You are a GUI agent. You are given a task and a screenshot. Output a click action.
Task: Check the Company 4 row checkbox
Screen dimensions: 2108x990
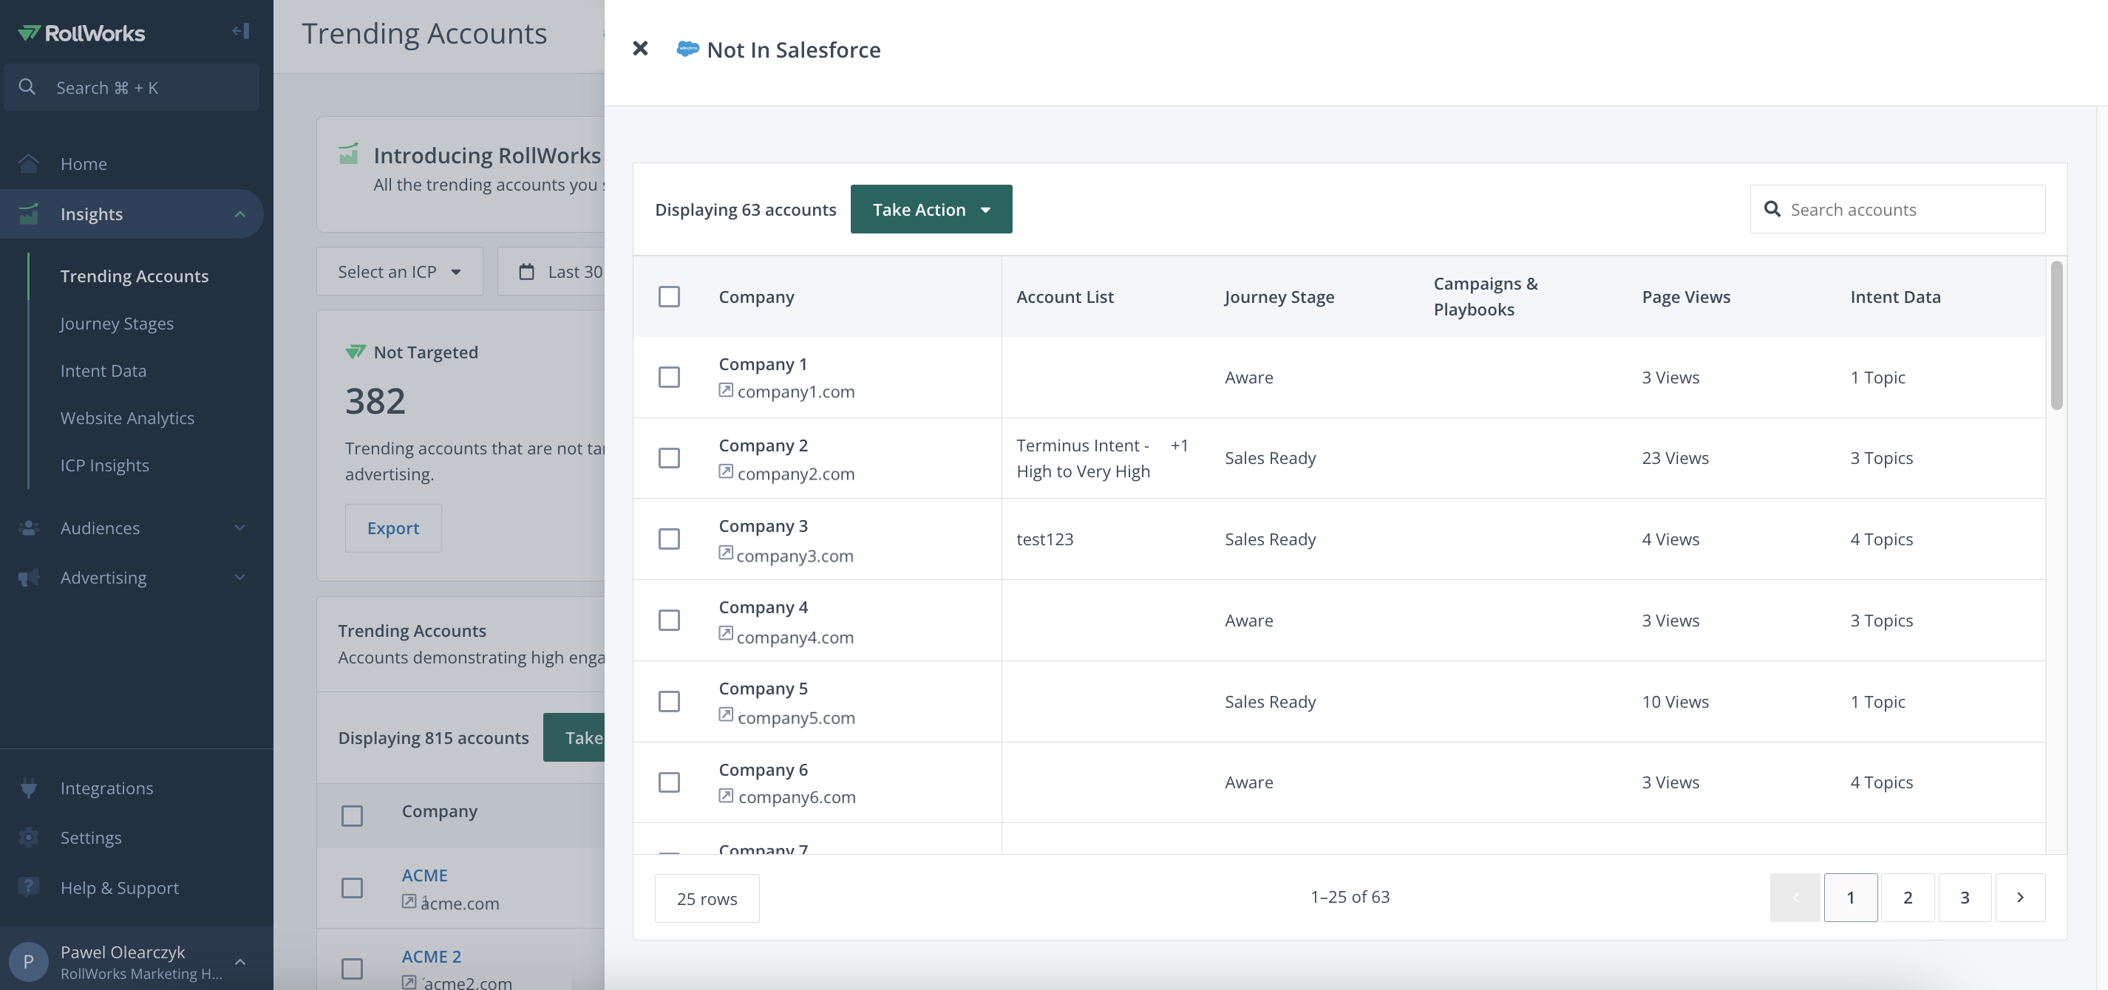(670, 620)
